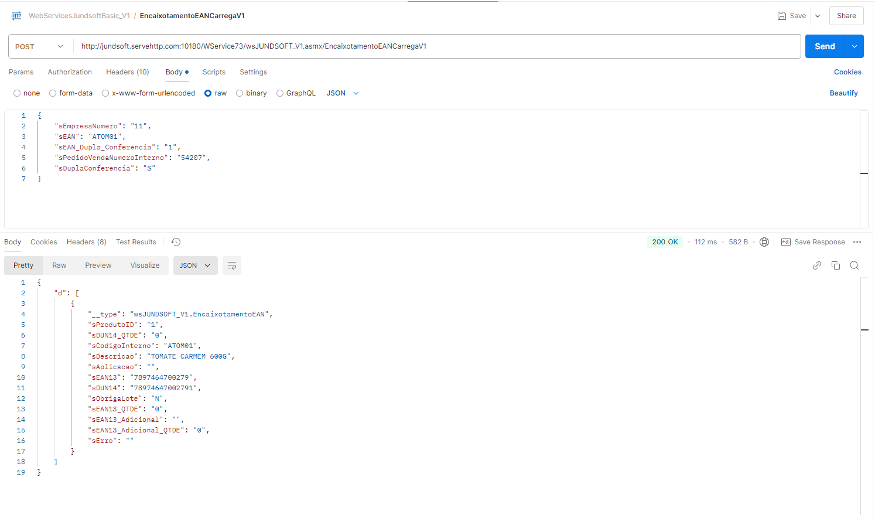The image size is (875, 518).
Task: Select the Raw response view
Action: click(x=59, y=265)
